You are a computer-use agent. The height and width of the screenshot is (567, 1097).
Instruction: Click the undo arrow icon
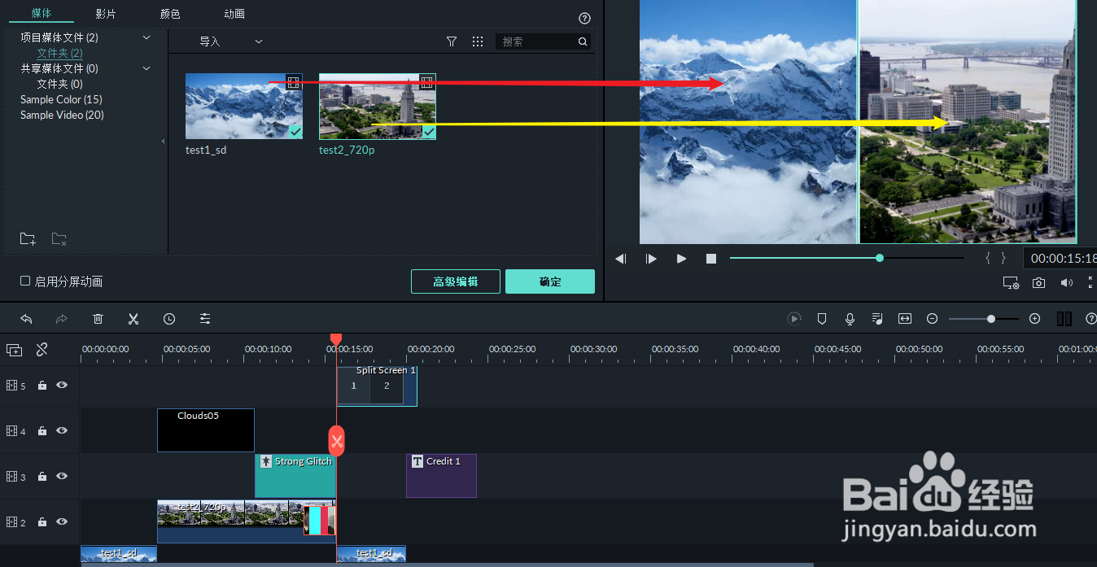coord(26,318)
